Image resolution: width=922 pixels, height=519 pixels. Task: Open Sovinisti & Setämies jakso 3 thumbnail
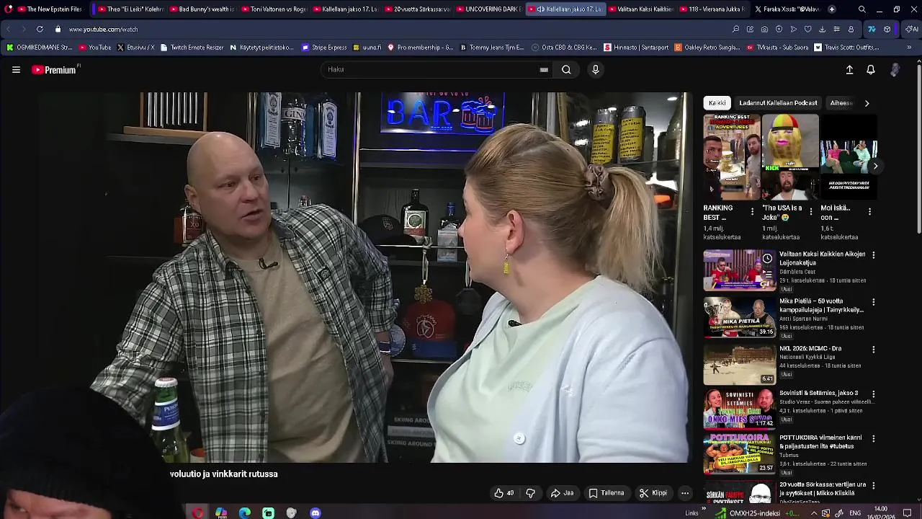(x=739, y=409)
